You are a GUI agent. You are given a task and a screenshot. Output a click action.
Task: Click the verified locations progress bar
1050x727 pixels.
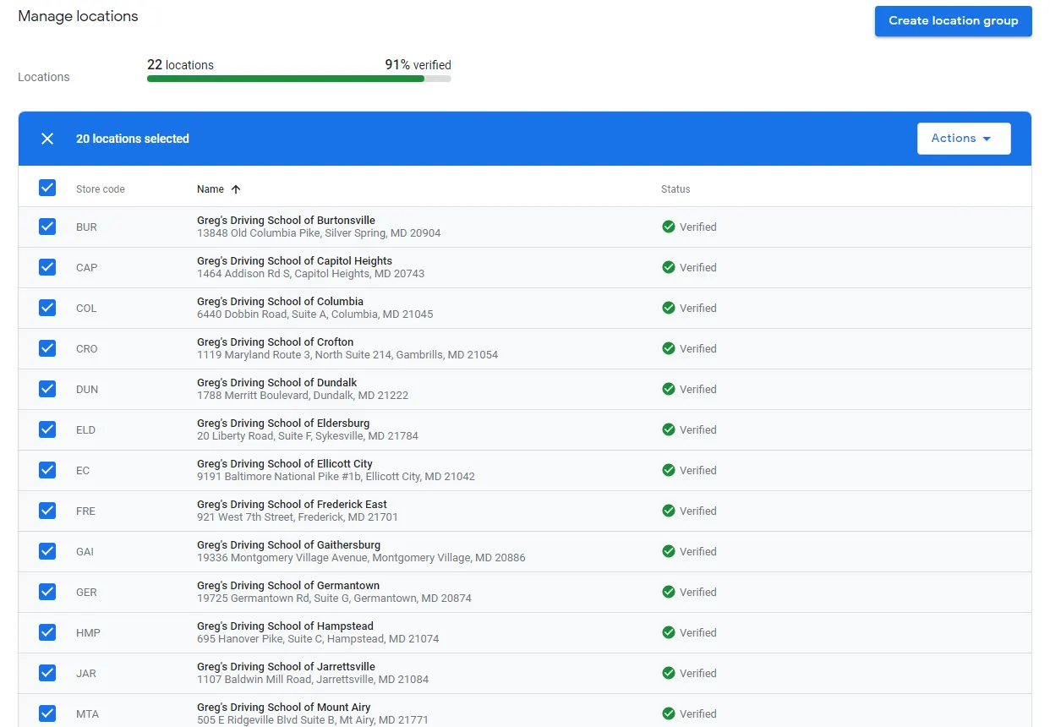pyautogui.click(x=299, y=79)
